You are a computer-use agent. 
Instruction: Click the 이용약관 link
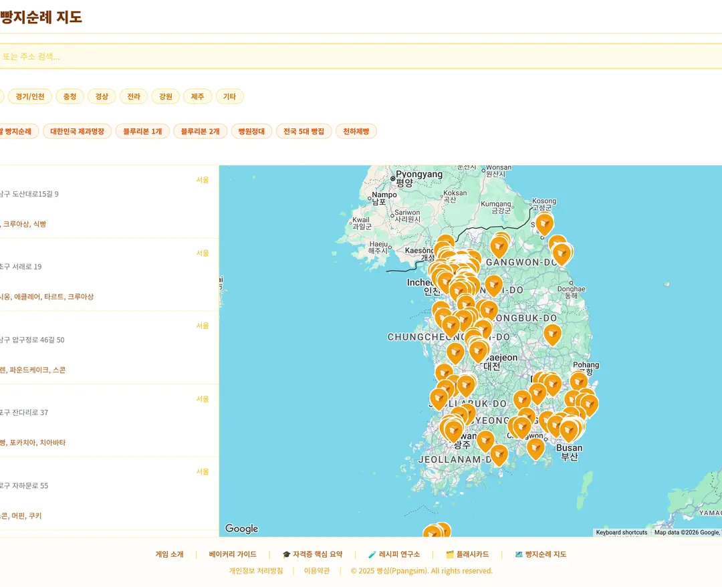pos(317,571)
